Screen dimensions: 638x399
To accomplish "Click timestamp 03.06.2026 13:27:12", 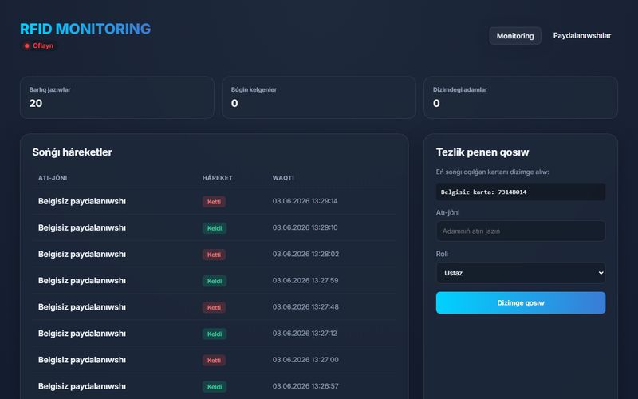I will click(x=305, y=334).
